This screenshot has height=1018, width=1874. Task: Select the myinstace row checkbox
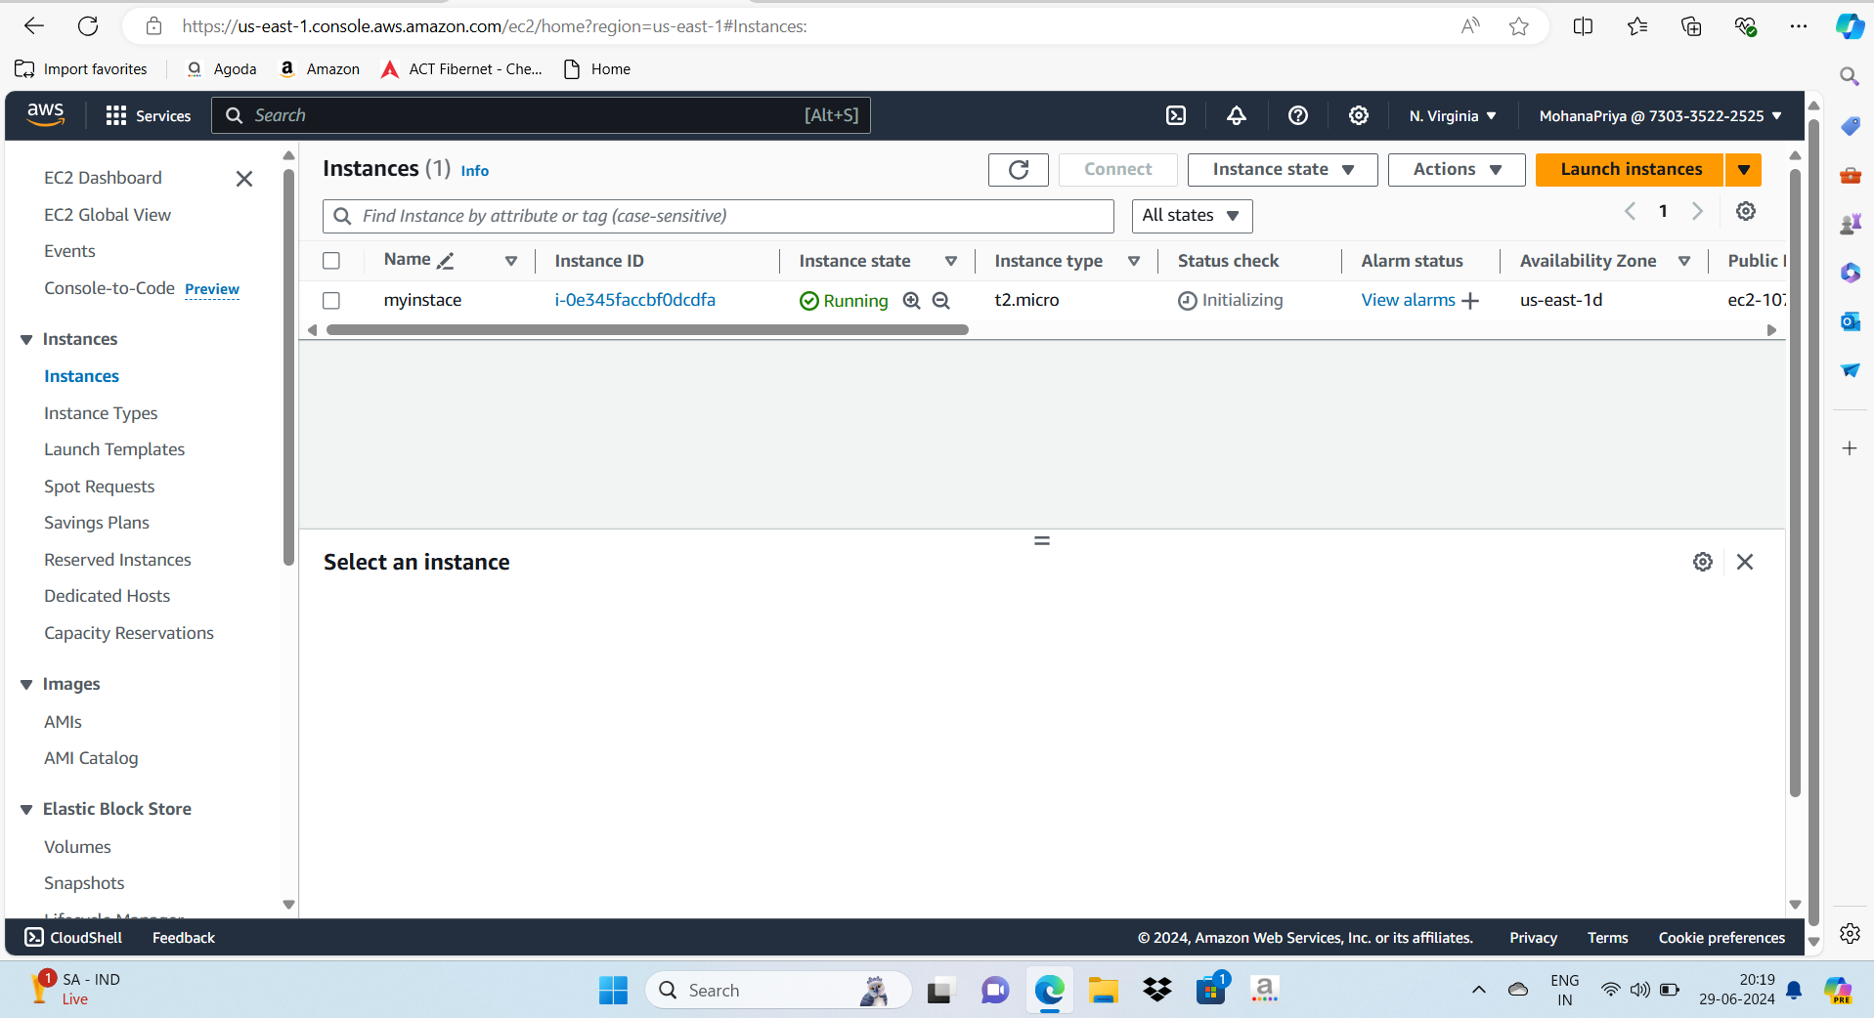[x=331, y=301]
